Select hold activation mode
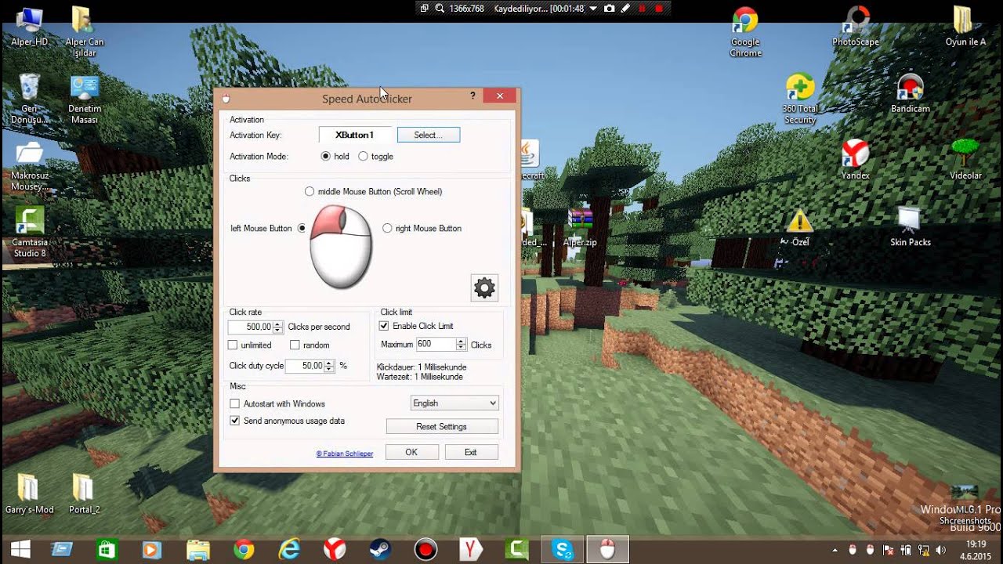Screen dimensions: 1003x564 tap(326, 157)
